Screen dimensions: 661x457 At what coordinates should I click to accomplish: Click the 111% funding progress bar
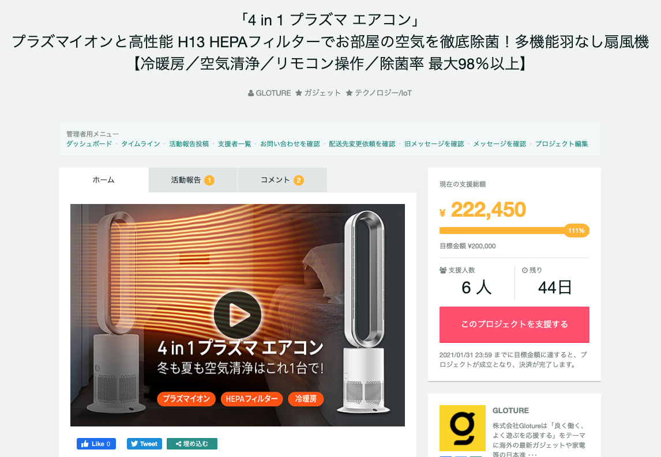tap(514, 231)
